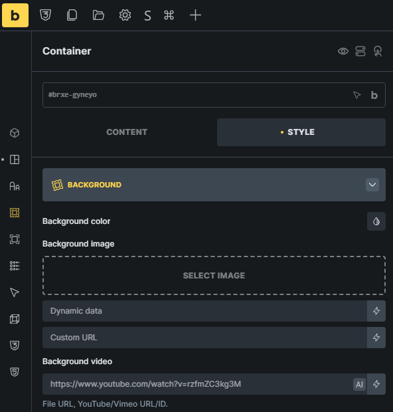
Task: Switch to the STYLE tab
Action: pos(301,132)
